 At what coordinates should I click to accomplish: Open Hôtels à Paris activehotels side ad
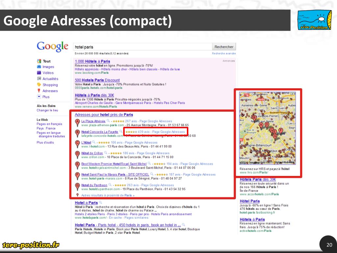pyautogui.click(x=252, y=219)
